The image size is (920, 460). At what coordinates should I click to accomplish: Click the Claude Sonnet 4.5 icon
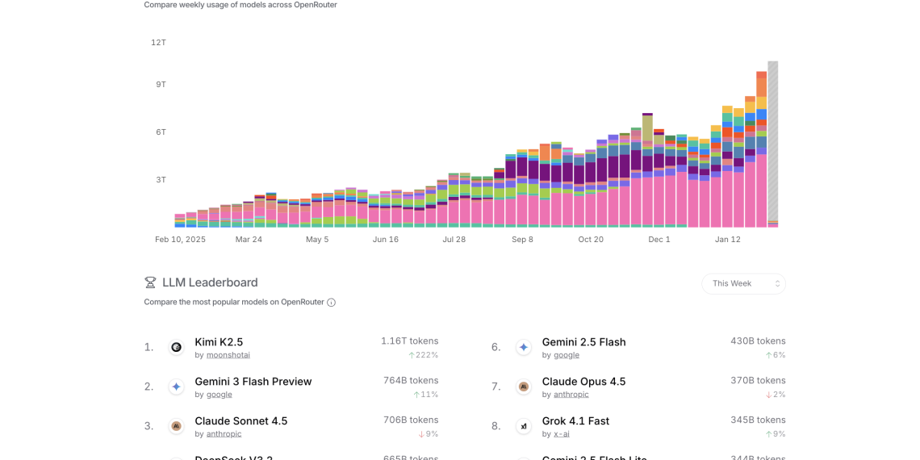[x=176, y=426]
